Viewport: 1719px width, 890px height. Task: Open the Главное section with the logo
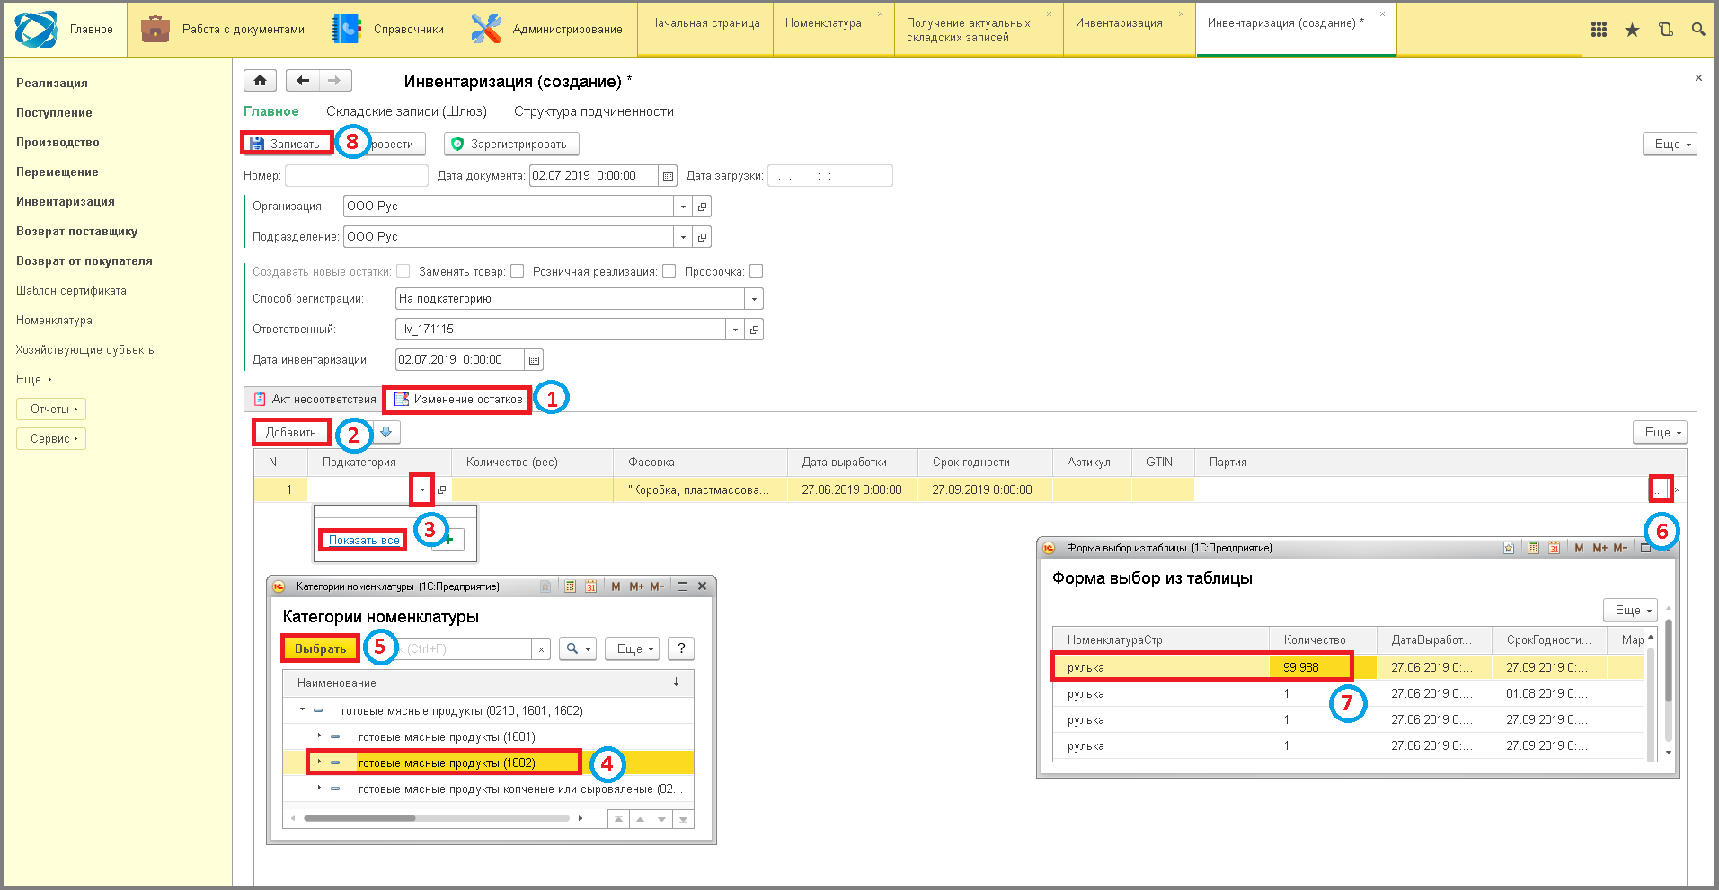point(64,30)
